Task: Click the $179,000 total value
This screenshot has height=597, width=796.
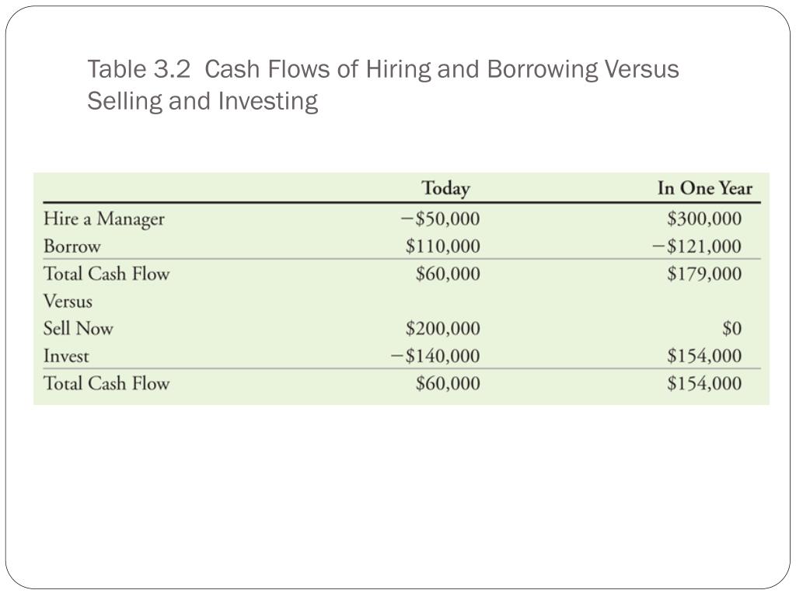Action: tap(704, 274)
